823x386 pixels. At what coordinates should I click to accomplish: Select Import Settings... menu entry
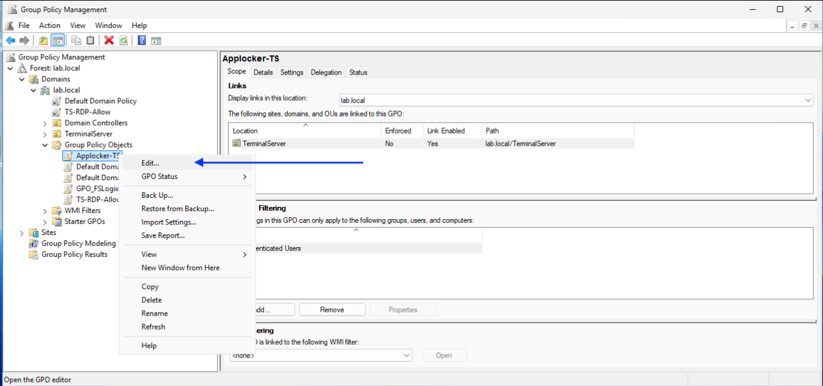(x=187, y=222)
